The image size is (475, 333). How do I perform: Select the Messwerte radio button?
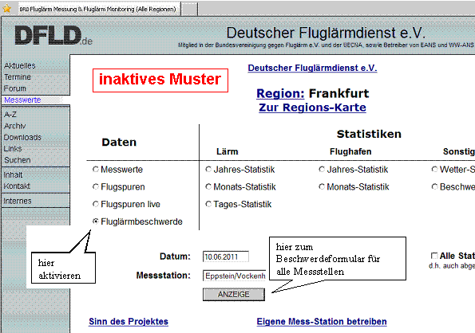(x=96, y=170)
